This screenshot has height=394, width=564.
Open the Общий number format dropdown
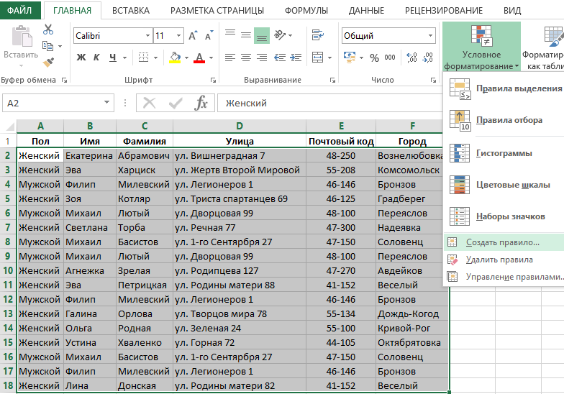tap(429, 36)
